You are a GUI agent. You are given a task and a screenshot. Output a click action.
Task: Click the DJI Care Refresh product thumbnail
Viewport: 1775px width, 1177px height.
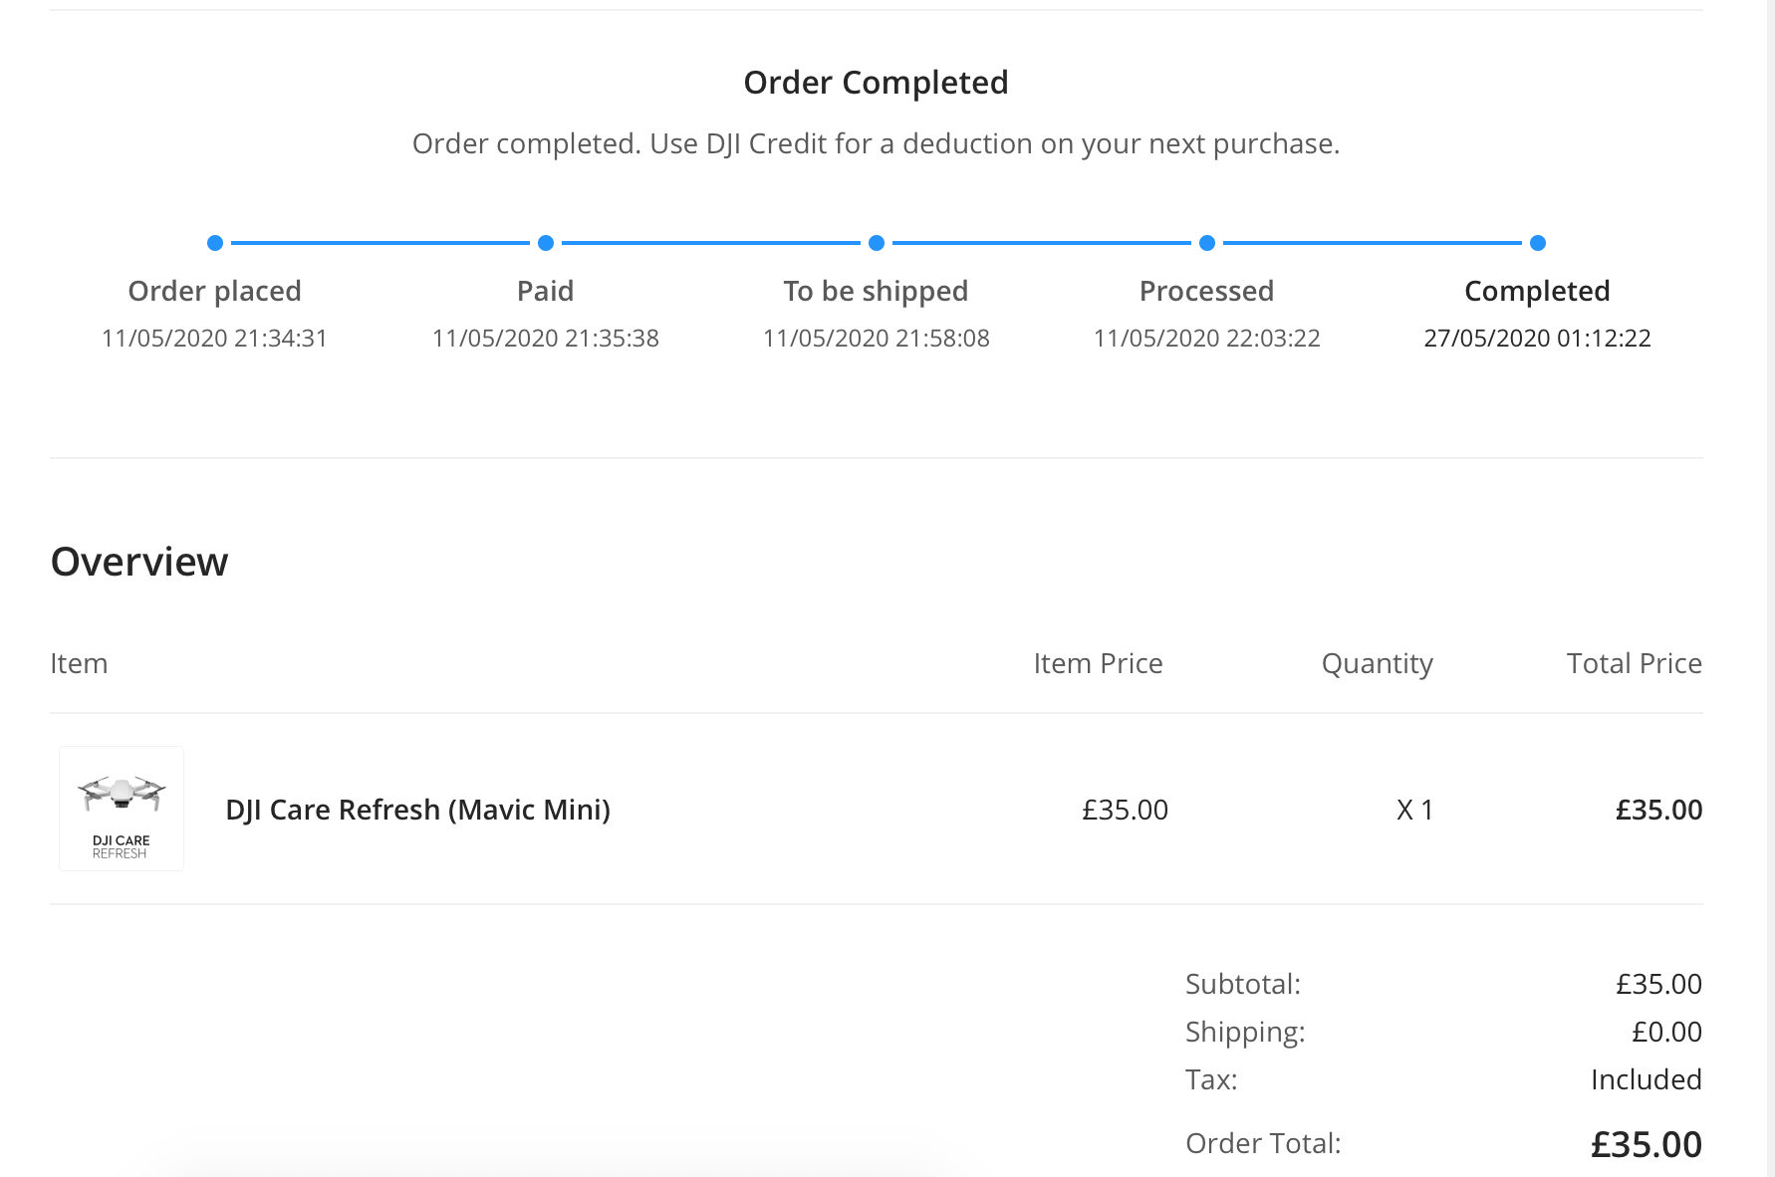tap(122, 809)
